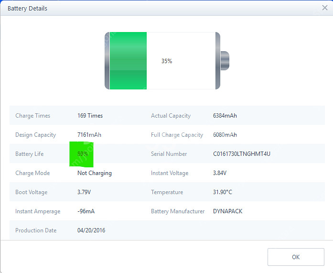Click the Battery Life label
333x273 pixels.
pos(29,154)
